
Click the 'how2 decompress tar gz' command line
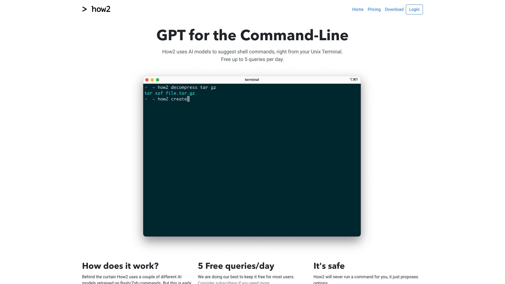[187, 87]
